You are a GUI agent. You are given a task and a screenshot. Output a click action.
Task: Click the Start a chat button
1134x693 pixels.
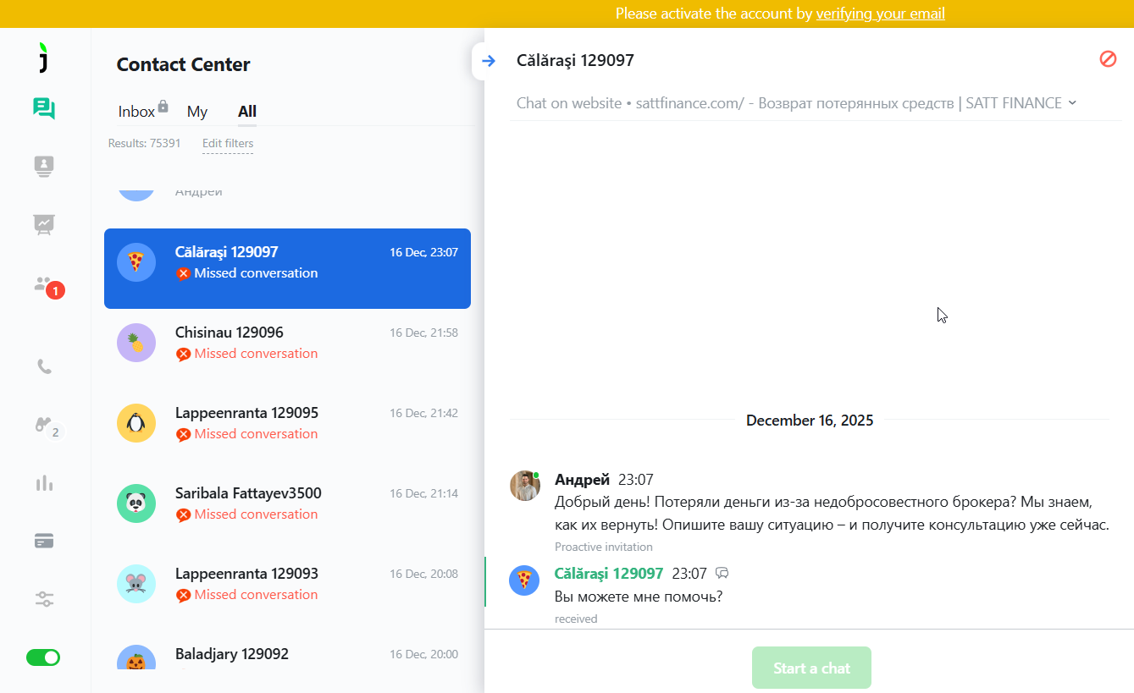click(811, 668)
